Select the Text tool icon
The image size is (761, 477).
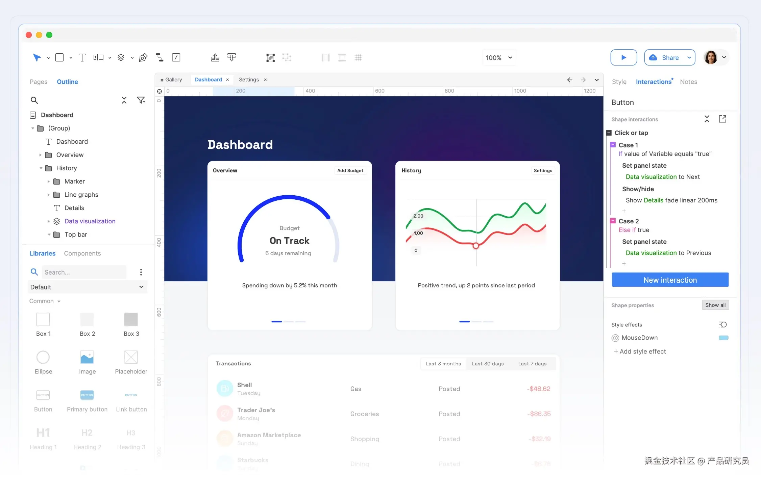coord(82,58)
